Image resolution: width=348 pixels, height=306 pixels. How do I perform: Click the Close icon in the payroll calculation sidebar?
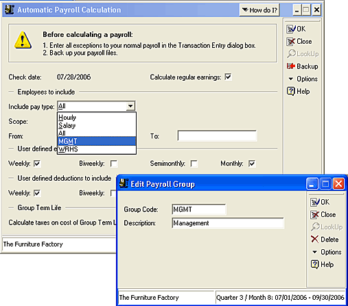(291, 42)
